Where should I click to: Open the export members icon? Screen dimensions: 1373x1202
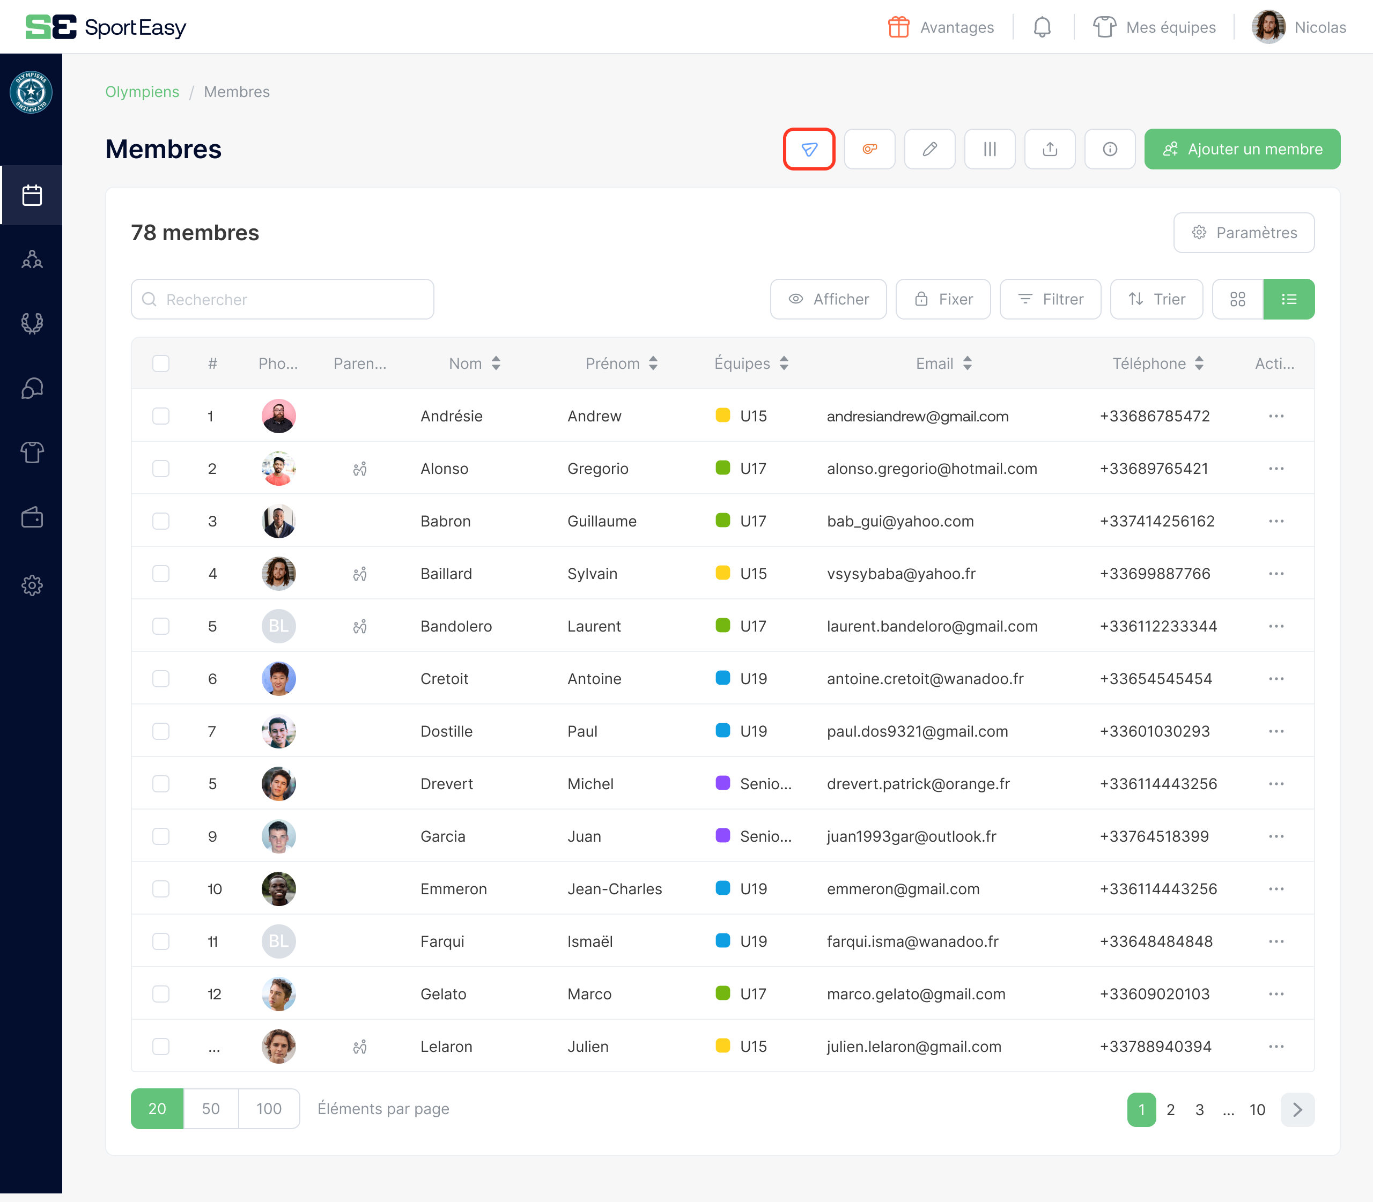pyautogui.click(x=1050, y=149)
